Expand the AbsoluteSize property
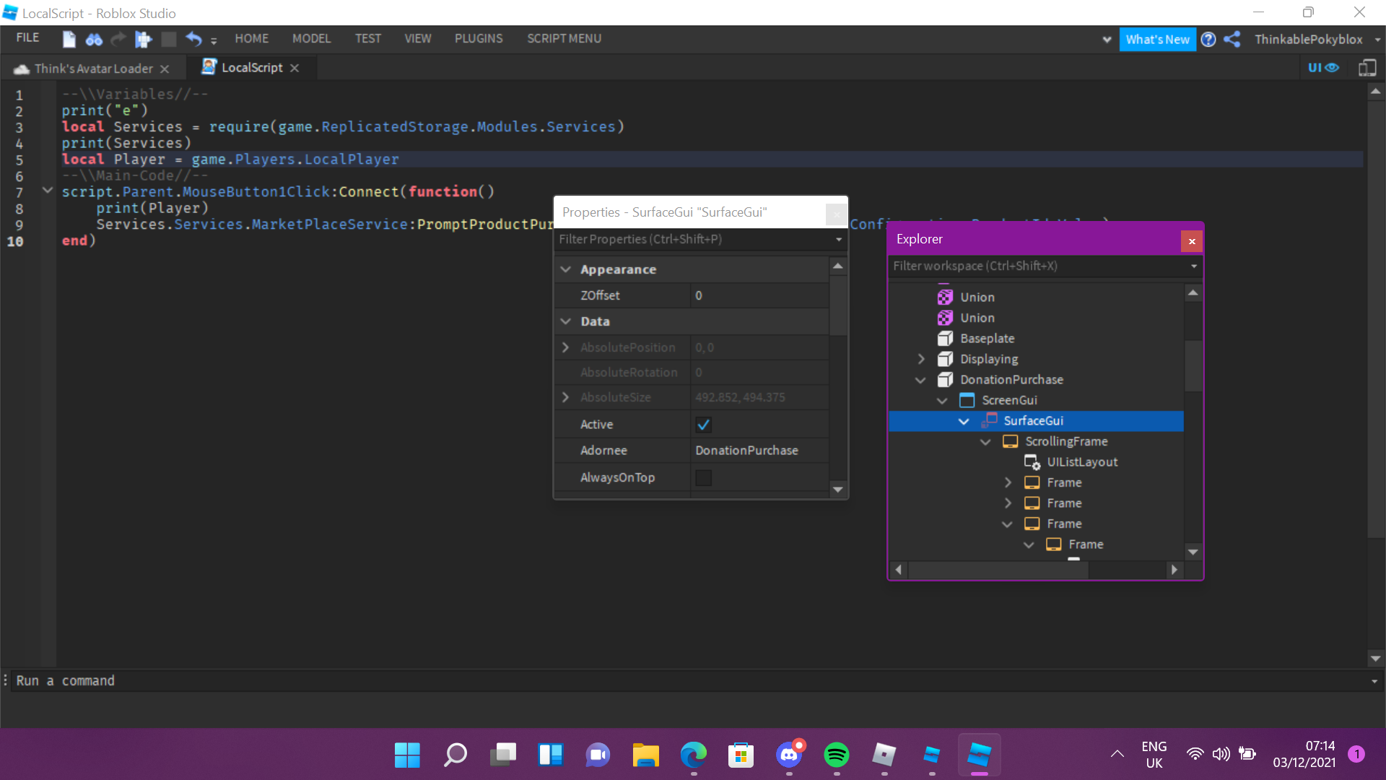Viewport: 1386px width, 780px height. click(x=566, y=397)
